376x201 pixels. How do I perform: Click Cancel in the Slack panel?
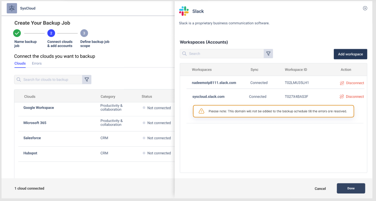click(320, 189)
